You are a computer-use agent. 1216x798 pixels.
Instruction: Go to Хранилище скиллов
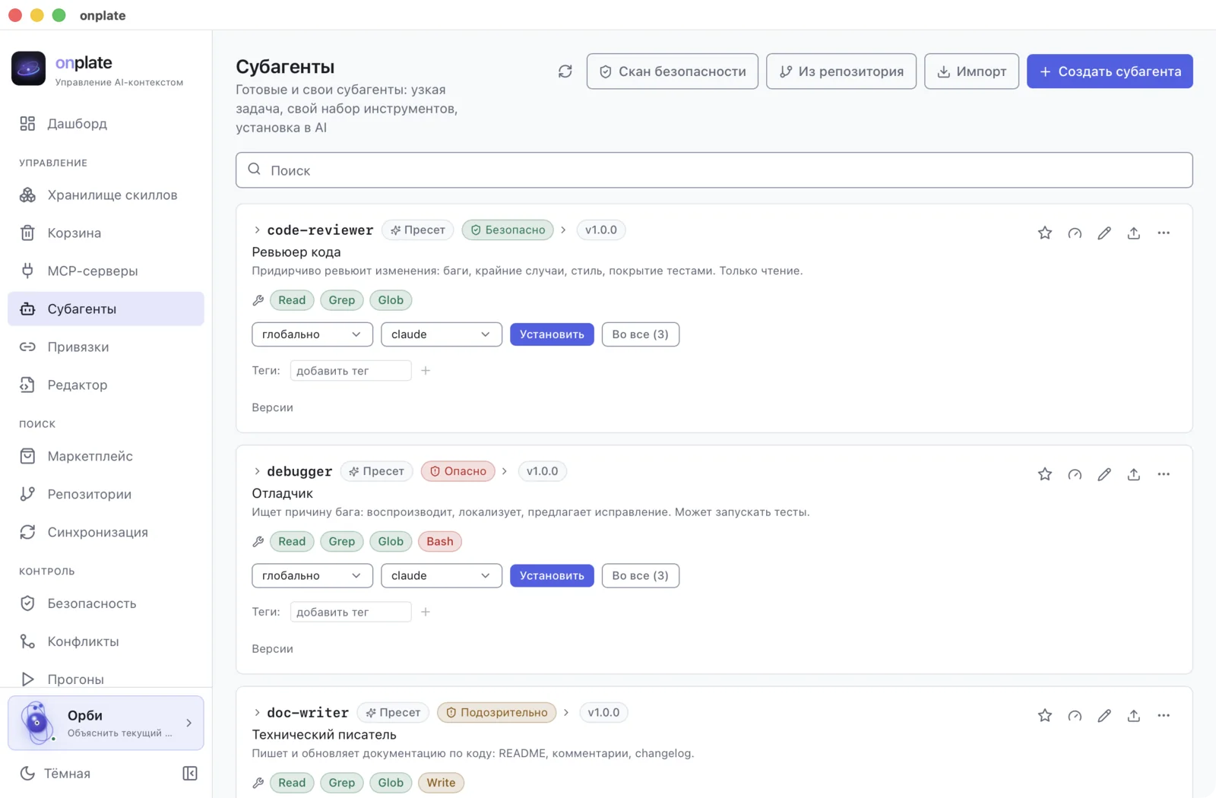[x=106, y=195]
